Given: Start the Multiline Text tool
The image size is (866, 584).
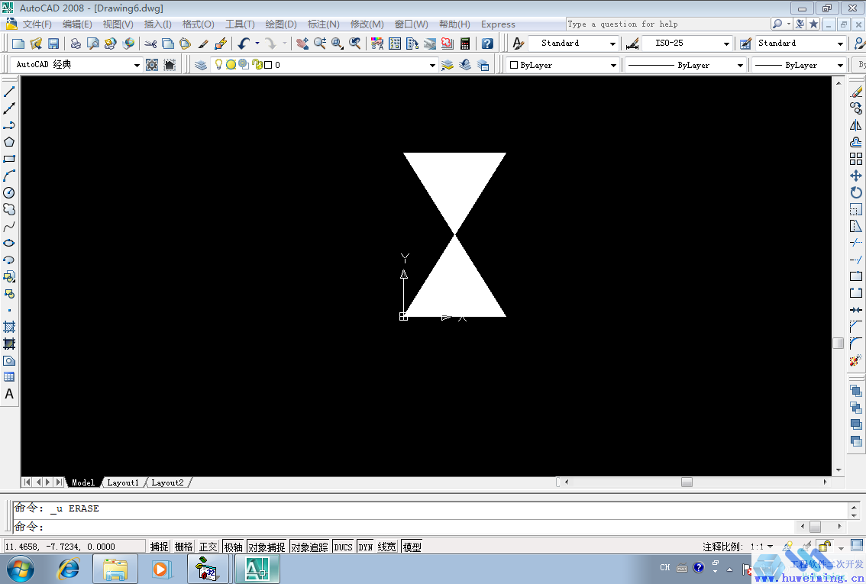Looking at the screenshot, I should click(9, 394).
